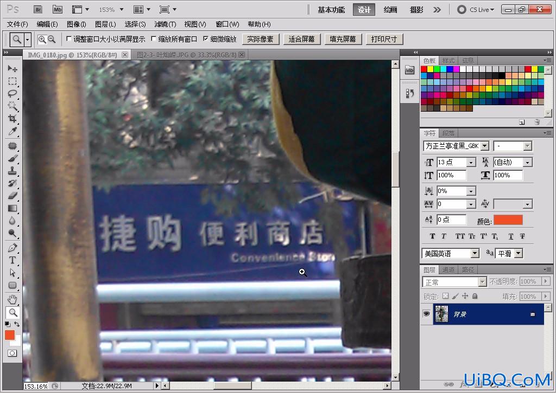Select the Path Selection tool
Image resolution: width=556 pixels, height=393 pixels.
[12, 273]
